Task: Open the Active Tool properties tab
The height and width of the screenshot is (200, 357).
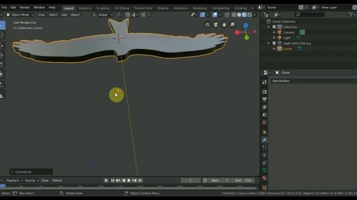Action: coord(264,82)
